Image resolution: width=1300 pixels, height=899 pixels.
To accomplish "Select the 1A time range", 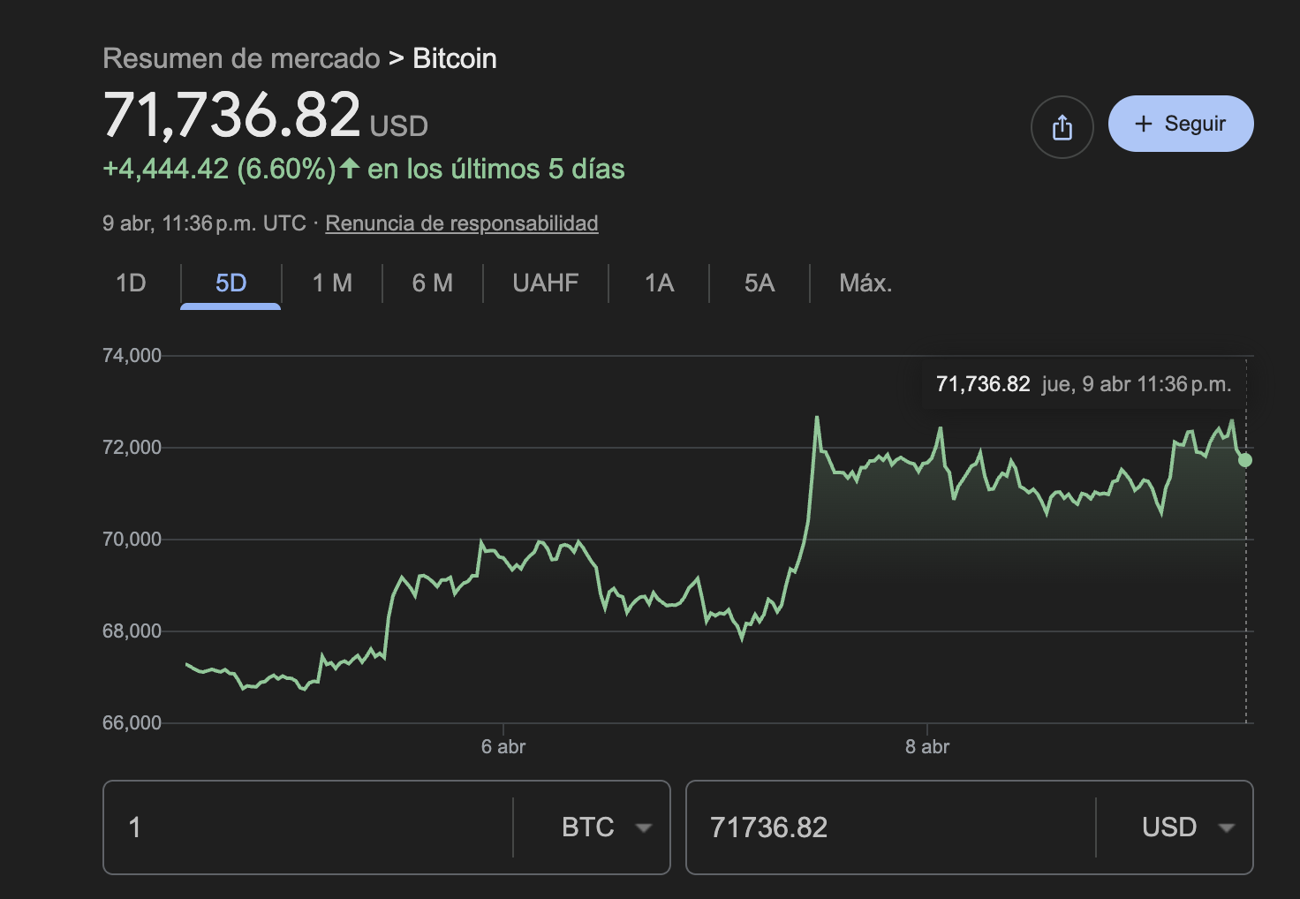I will click(x=658, y=283).
